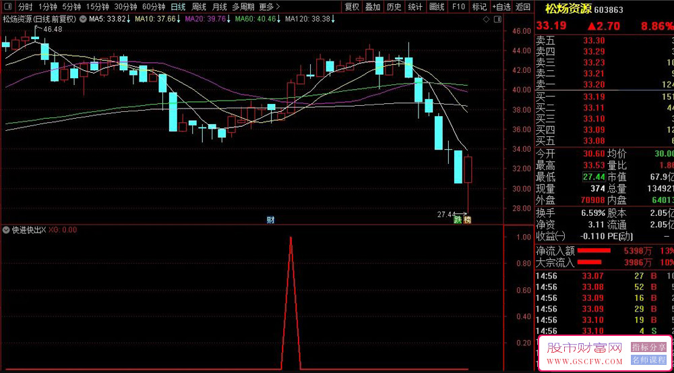The width and height of the screenshot is (674, 373).
Task: Click the 最高 value 33.53
Action: [x=594, y=165]
